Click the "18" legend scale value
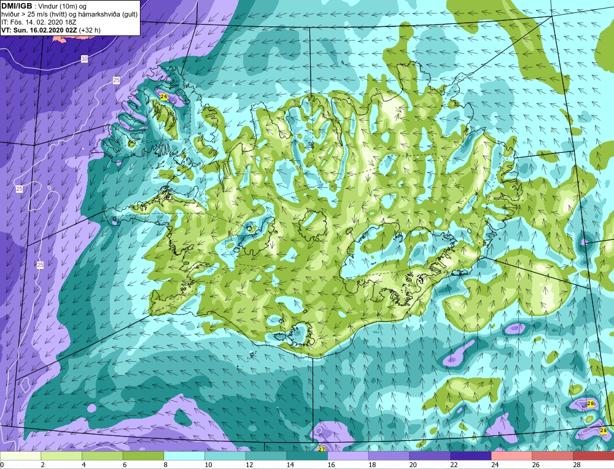Screen dimensions: 614x469 [x=371, y=465]
